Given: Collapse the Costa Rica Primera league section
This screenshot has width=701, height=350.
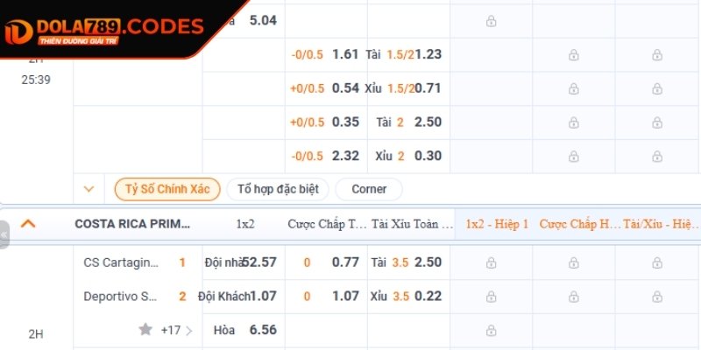Looking at the screenshot, I should (28, 224).
